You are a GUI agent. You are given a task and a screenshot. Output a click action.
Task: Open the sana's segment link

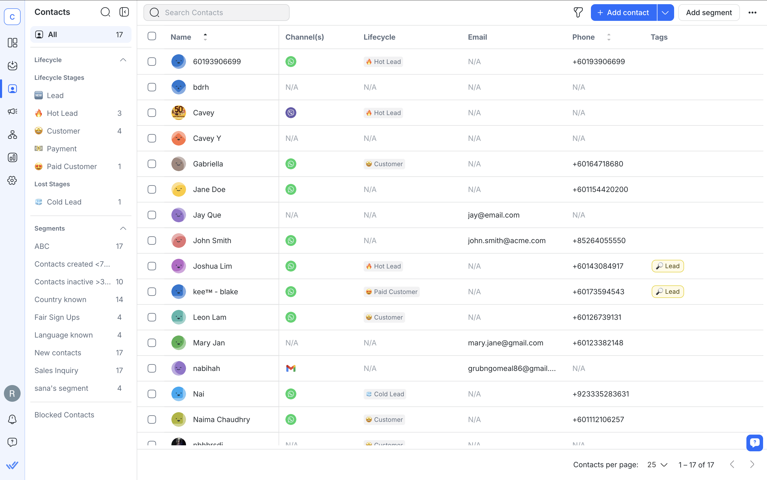[61, 388]
